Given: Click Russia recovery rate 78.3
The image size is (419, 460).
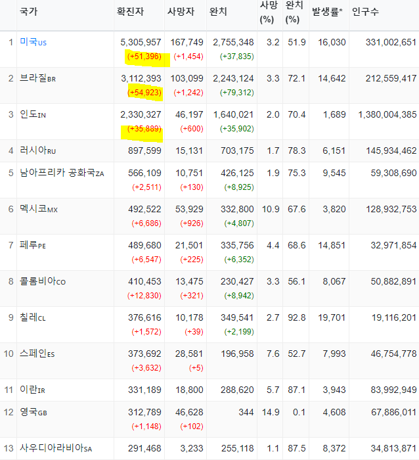Looking at the screenshot, I should (x=296, y=150).
